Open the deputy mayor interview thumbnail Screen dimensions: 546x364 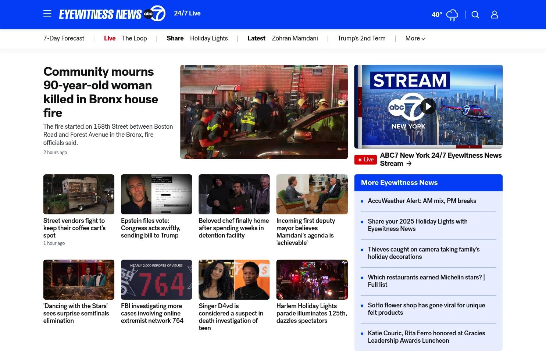coord(312,194)
